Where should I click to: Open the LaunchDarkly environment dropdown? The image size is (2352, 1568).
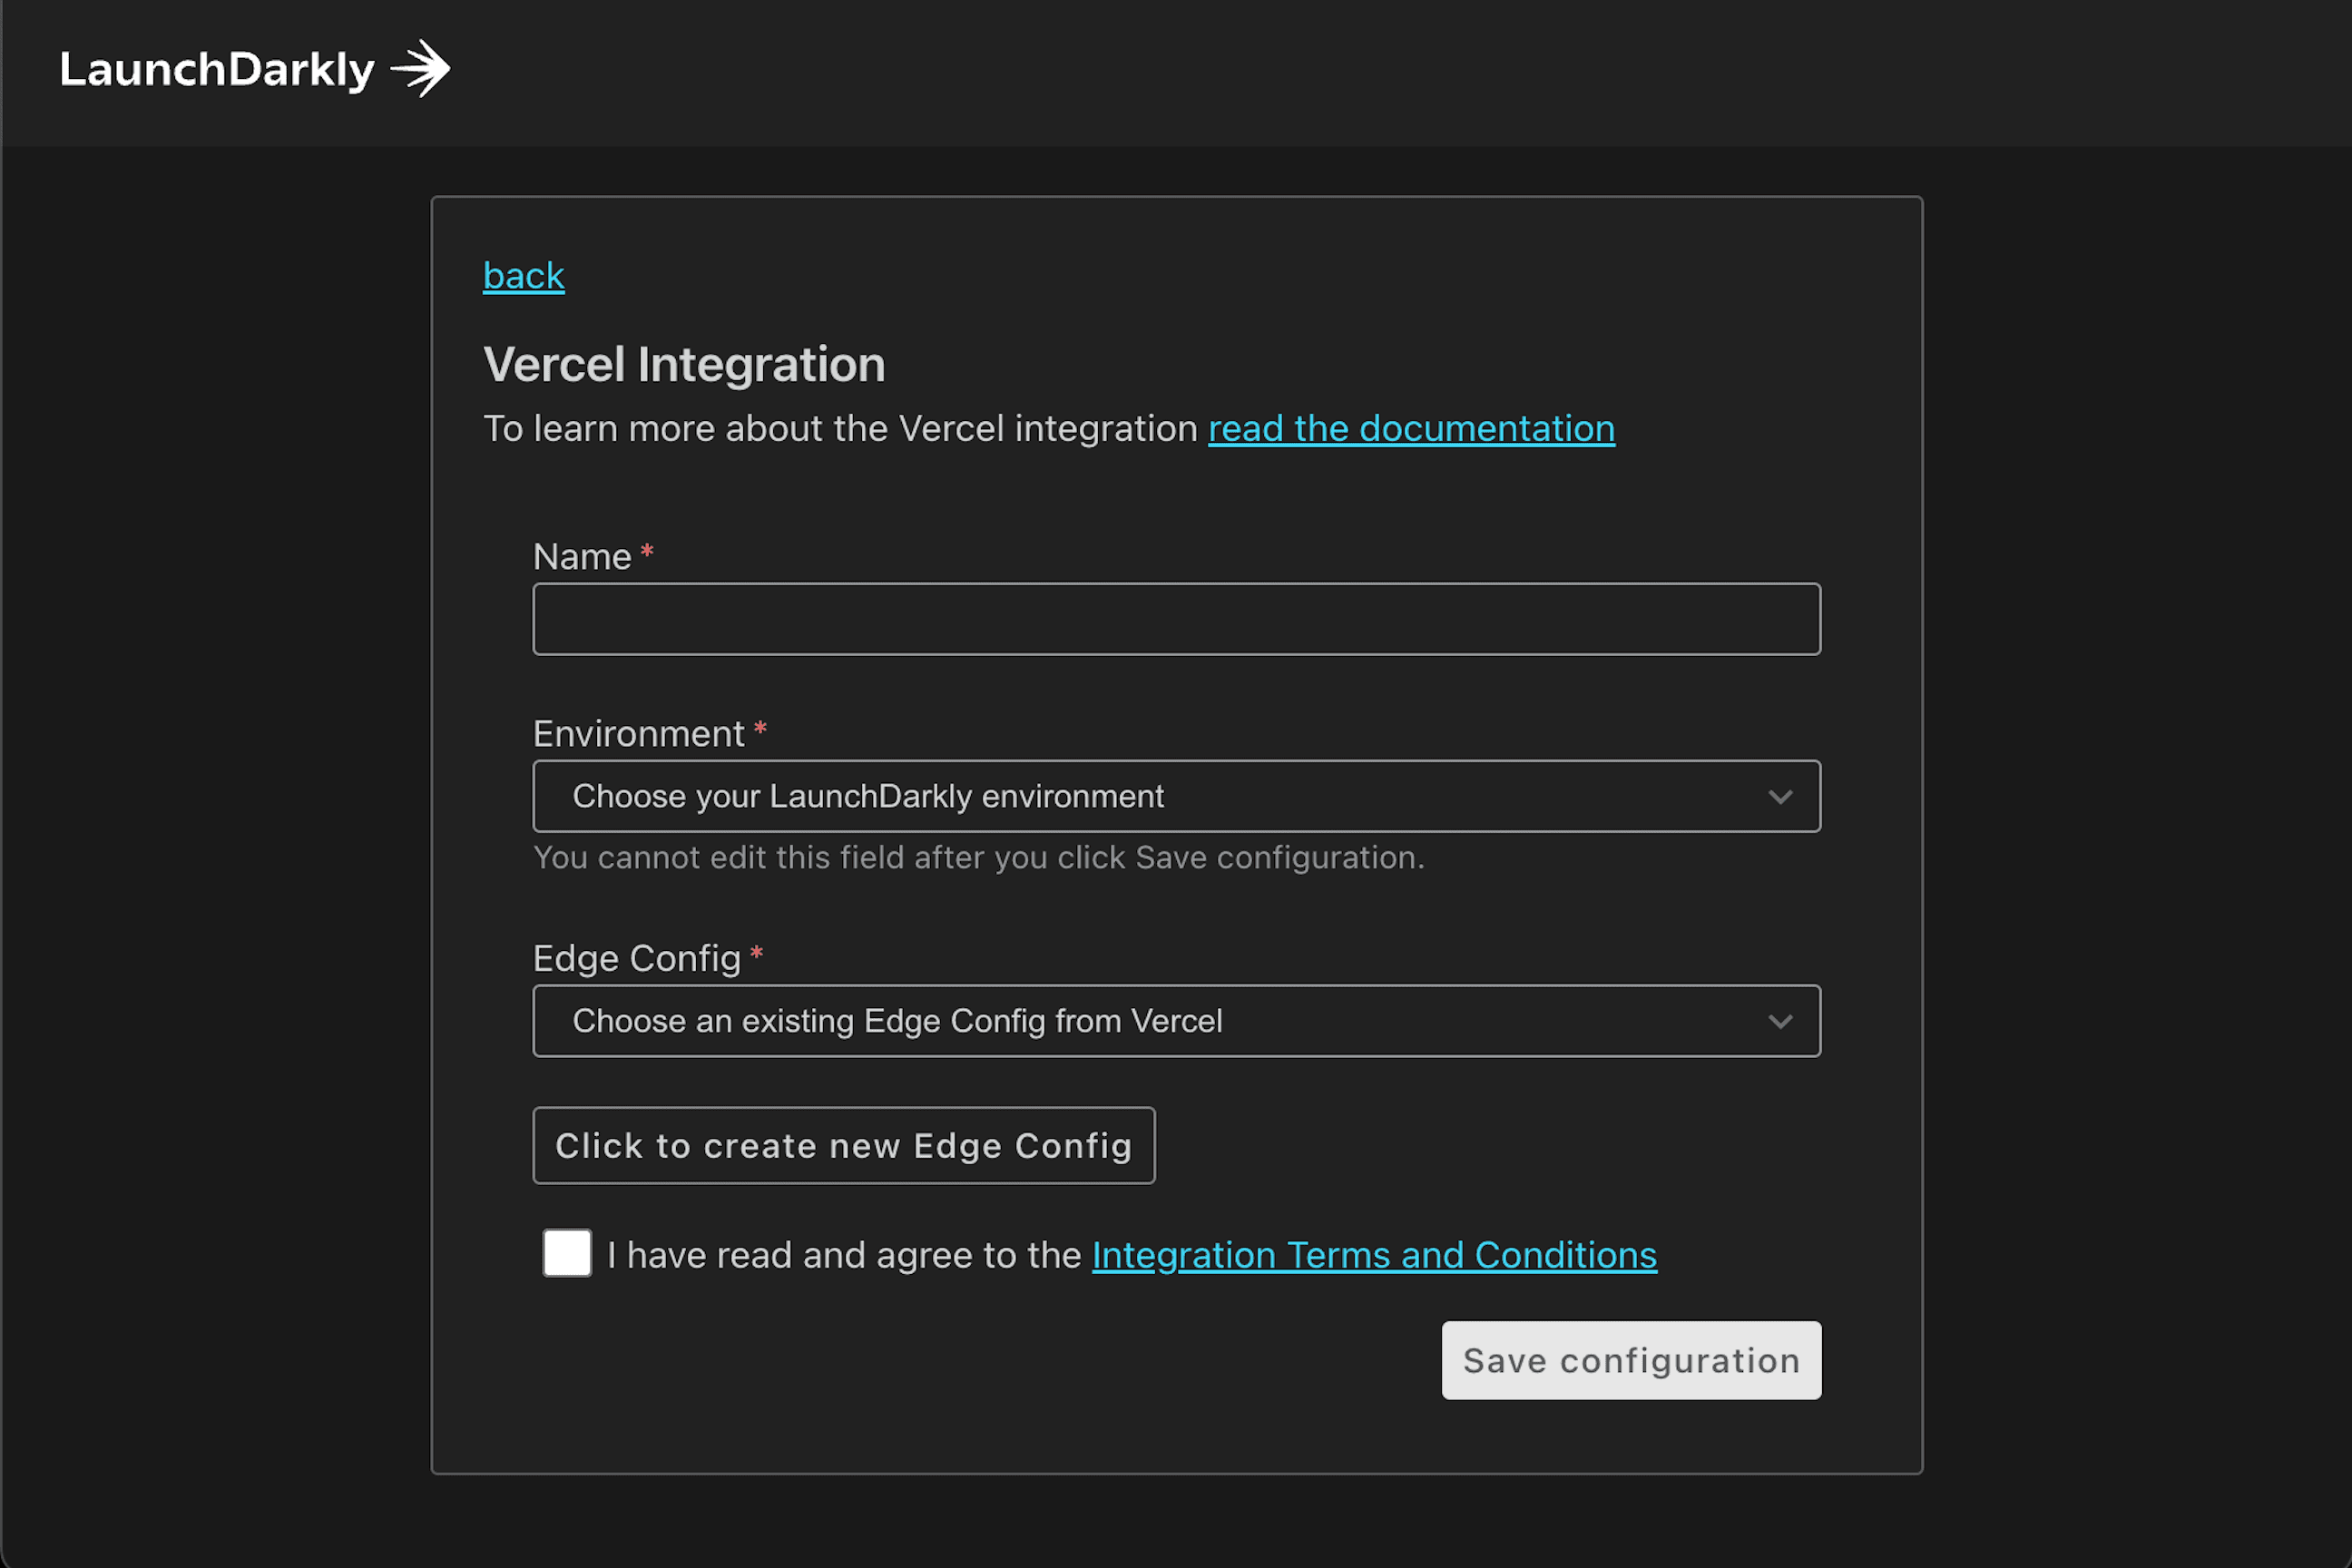[1150, 796]
